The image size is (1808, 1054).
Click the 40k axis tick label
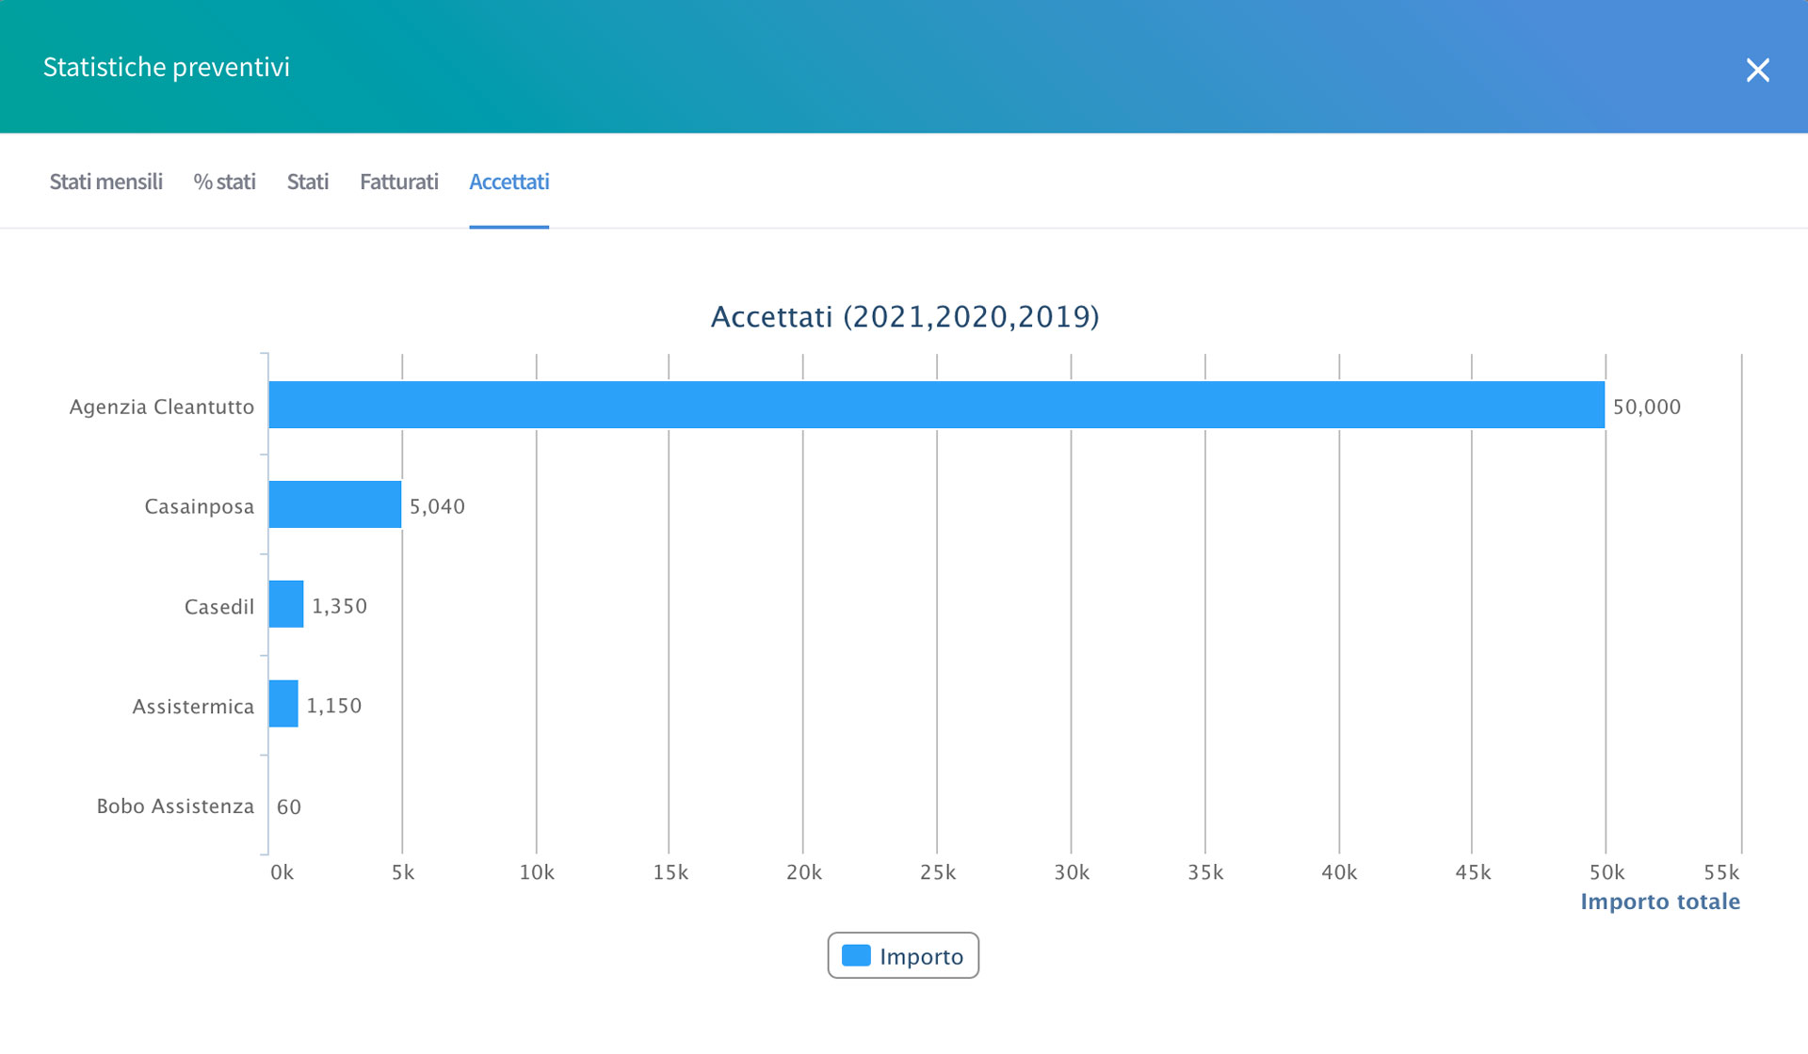[1339, 872]
